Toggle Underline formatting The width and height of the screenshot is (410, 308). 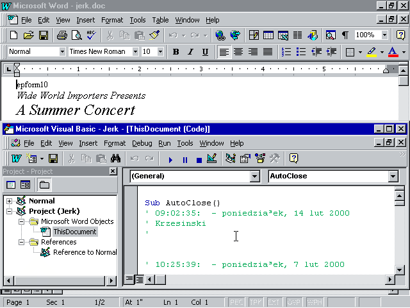click(205, 51)
